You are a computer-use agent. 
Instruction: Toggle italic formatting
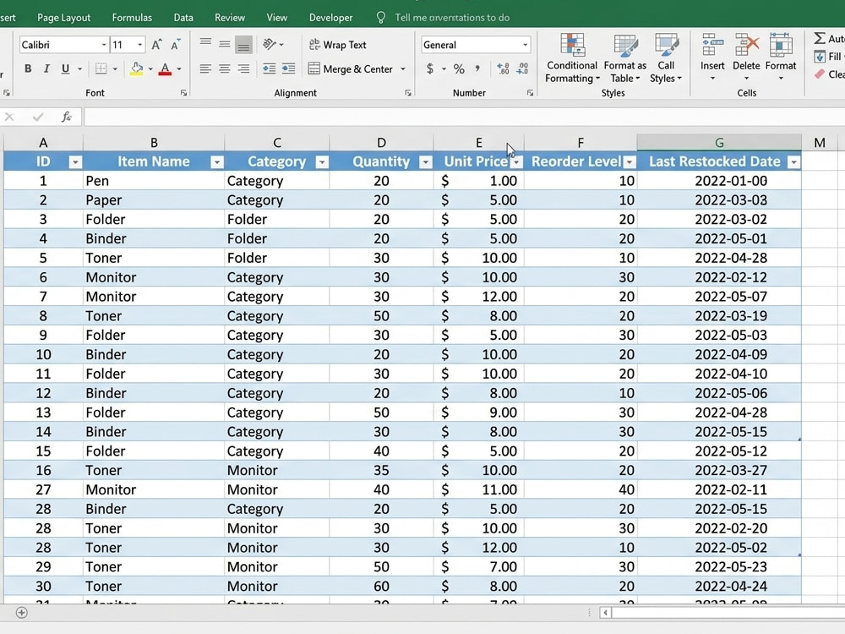tap(46, 68)
